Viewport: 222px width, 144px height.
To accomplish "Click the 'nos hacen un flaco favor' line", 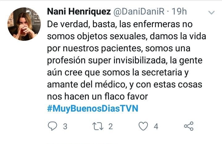I will 98,96.
